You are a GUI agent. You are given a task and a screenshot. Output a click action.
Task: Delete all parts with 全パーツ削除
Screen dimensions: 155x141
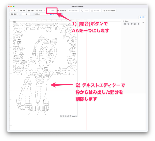tap(109, 11)
